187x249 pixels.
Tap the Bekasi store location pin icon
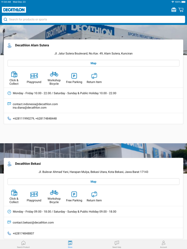pyautogui.click(x=9, y=164)
